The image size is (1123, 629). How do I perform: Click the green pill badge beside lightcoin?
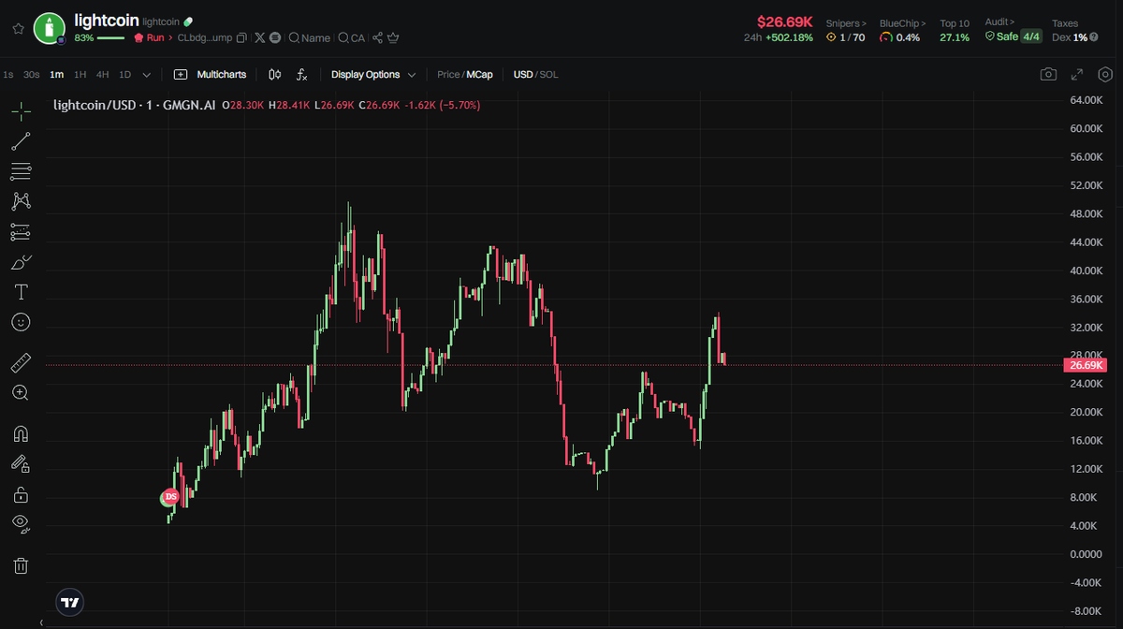tap(189, 22)
